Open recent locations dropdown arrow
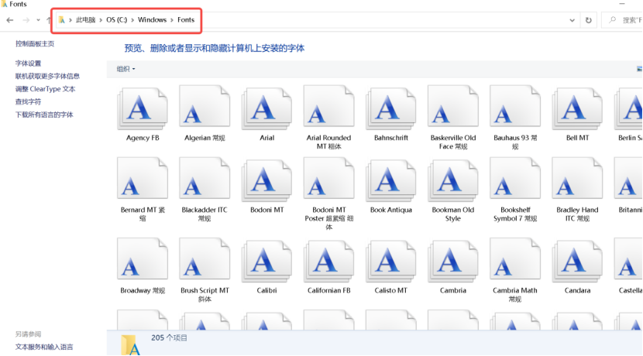 coord(38,19)
